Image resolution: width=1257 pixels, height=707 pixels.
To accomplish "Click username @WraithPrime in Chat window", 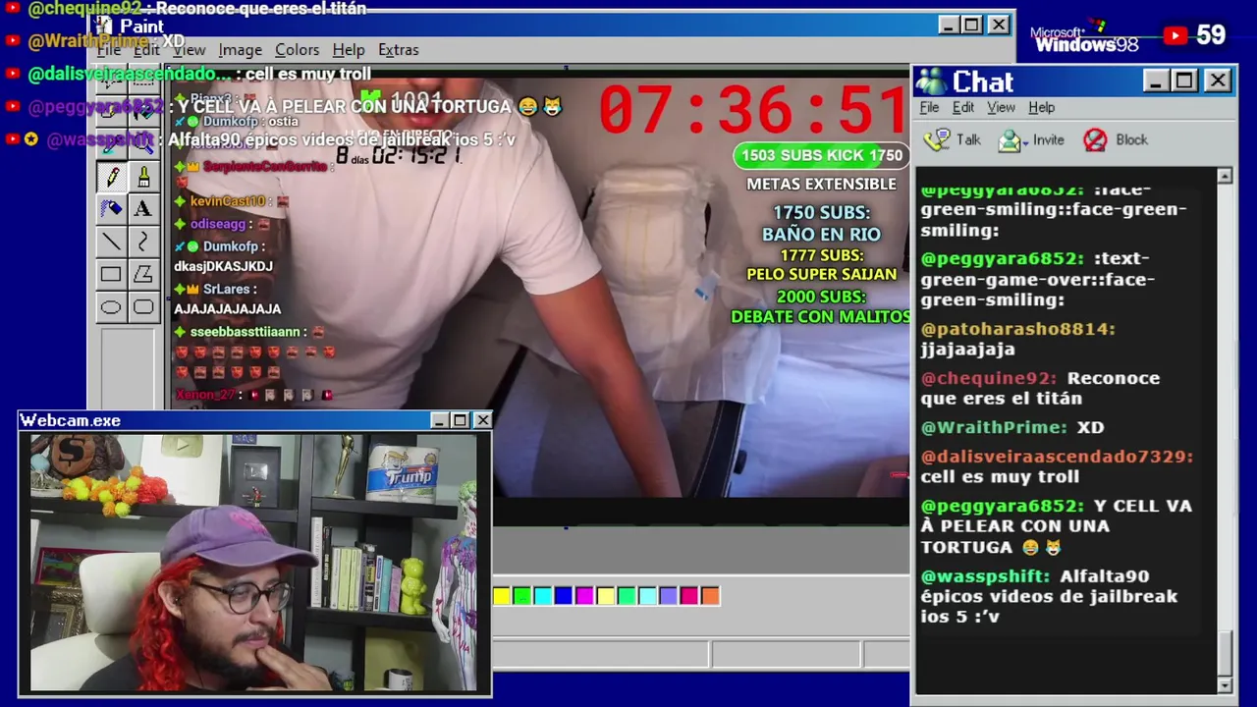I will click(x=994, y=428).
